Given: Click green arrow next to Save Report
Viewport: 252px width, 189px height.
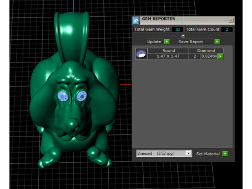Looking at the screenshot, I should tap(217, 41).
